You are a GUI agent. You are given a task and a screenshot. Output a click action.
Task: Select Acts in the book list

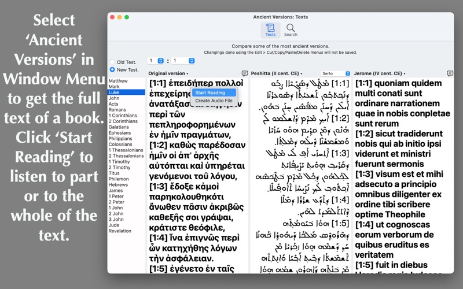(126, 104)
